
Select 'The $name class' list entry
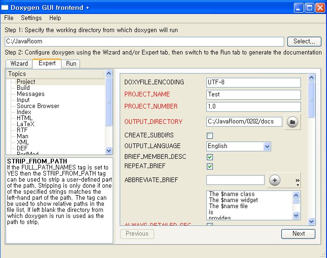[232, 194]
